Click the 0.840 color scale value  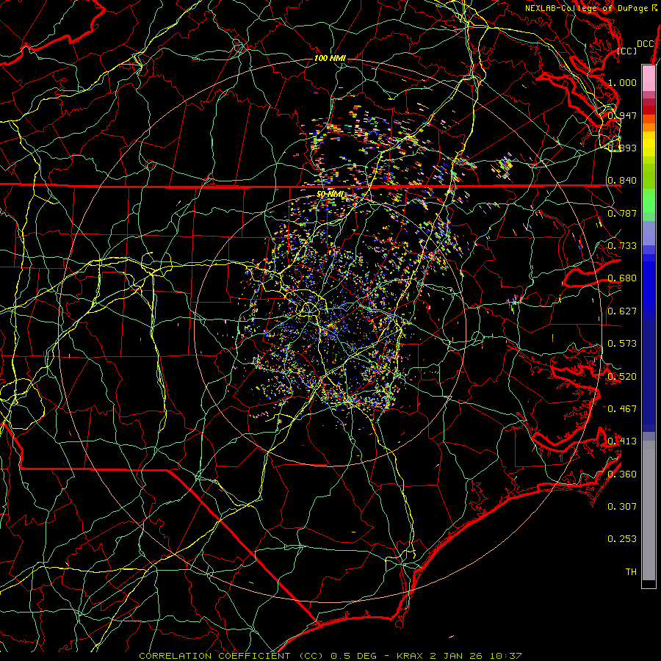622,181
